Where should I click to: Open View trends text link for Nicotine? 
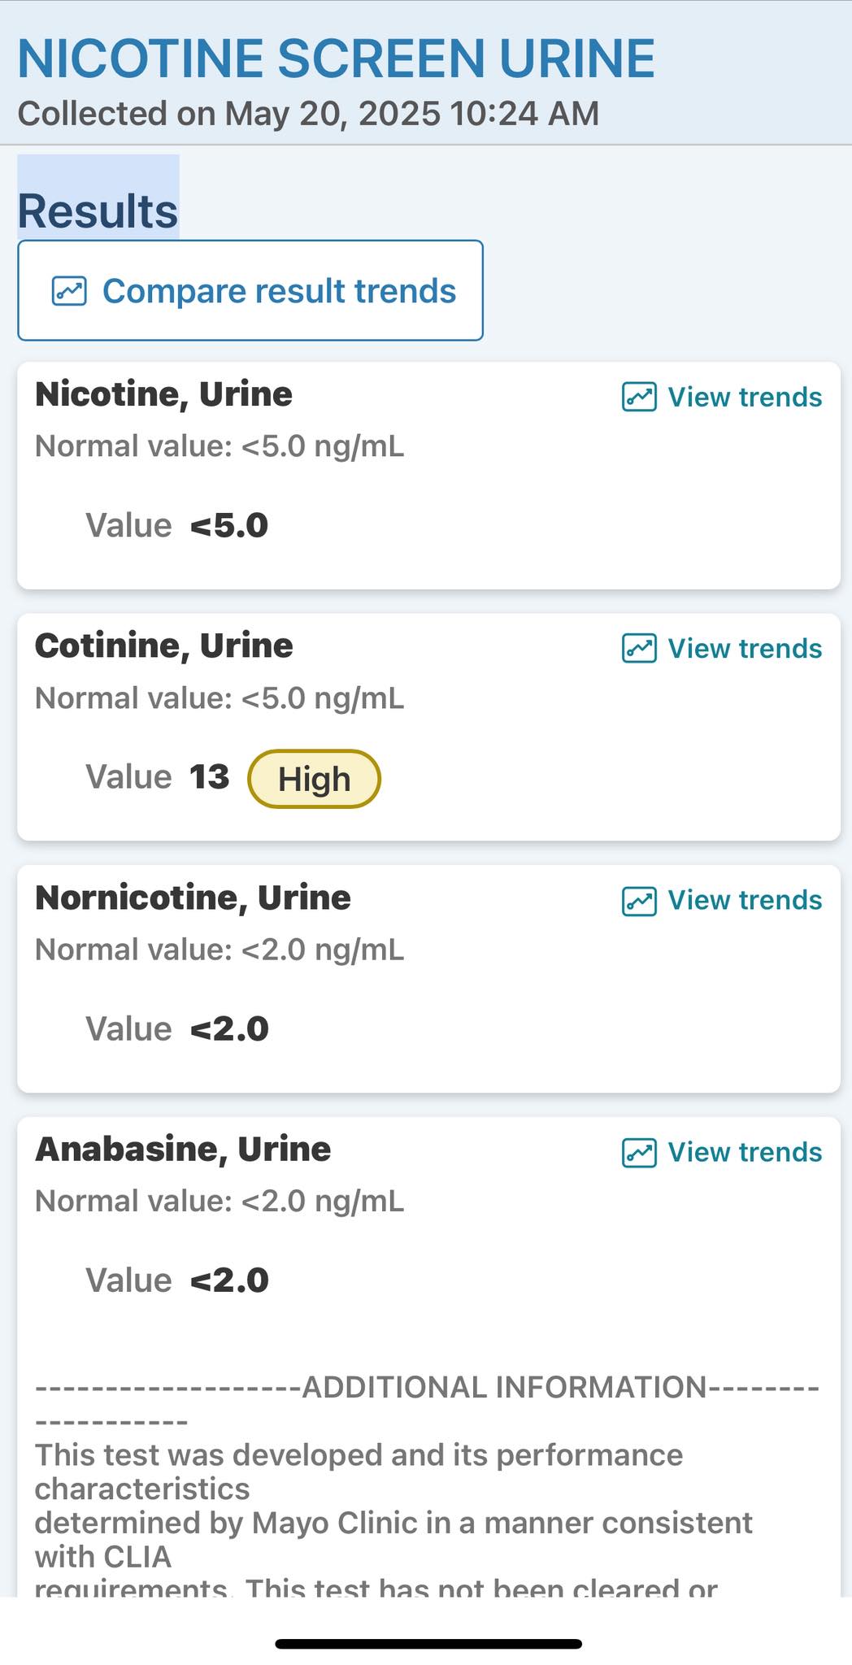tap(745, 397)
